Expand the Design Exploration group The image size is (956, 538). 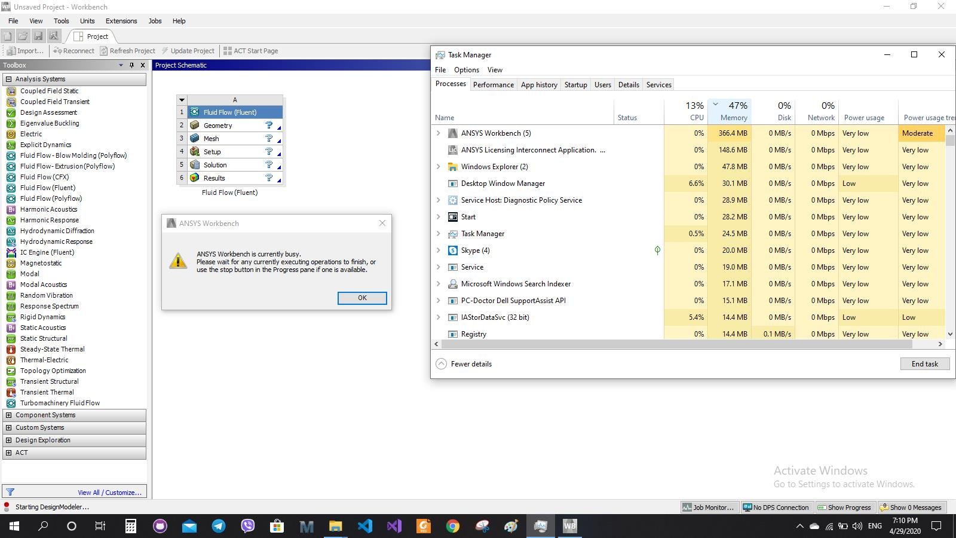[x=8, y=440]
